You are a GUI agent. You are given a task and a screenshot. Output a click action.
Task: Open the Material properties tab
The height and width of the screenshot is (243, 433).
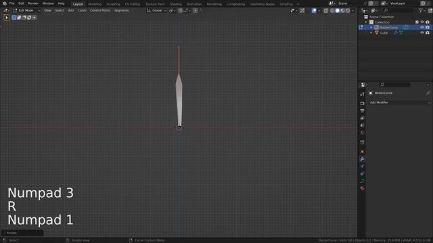click(363, 188)
